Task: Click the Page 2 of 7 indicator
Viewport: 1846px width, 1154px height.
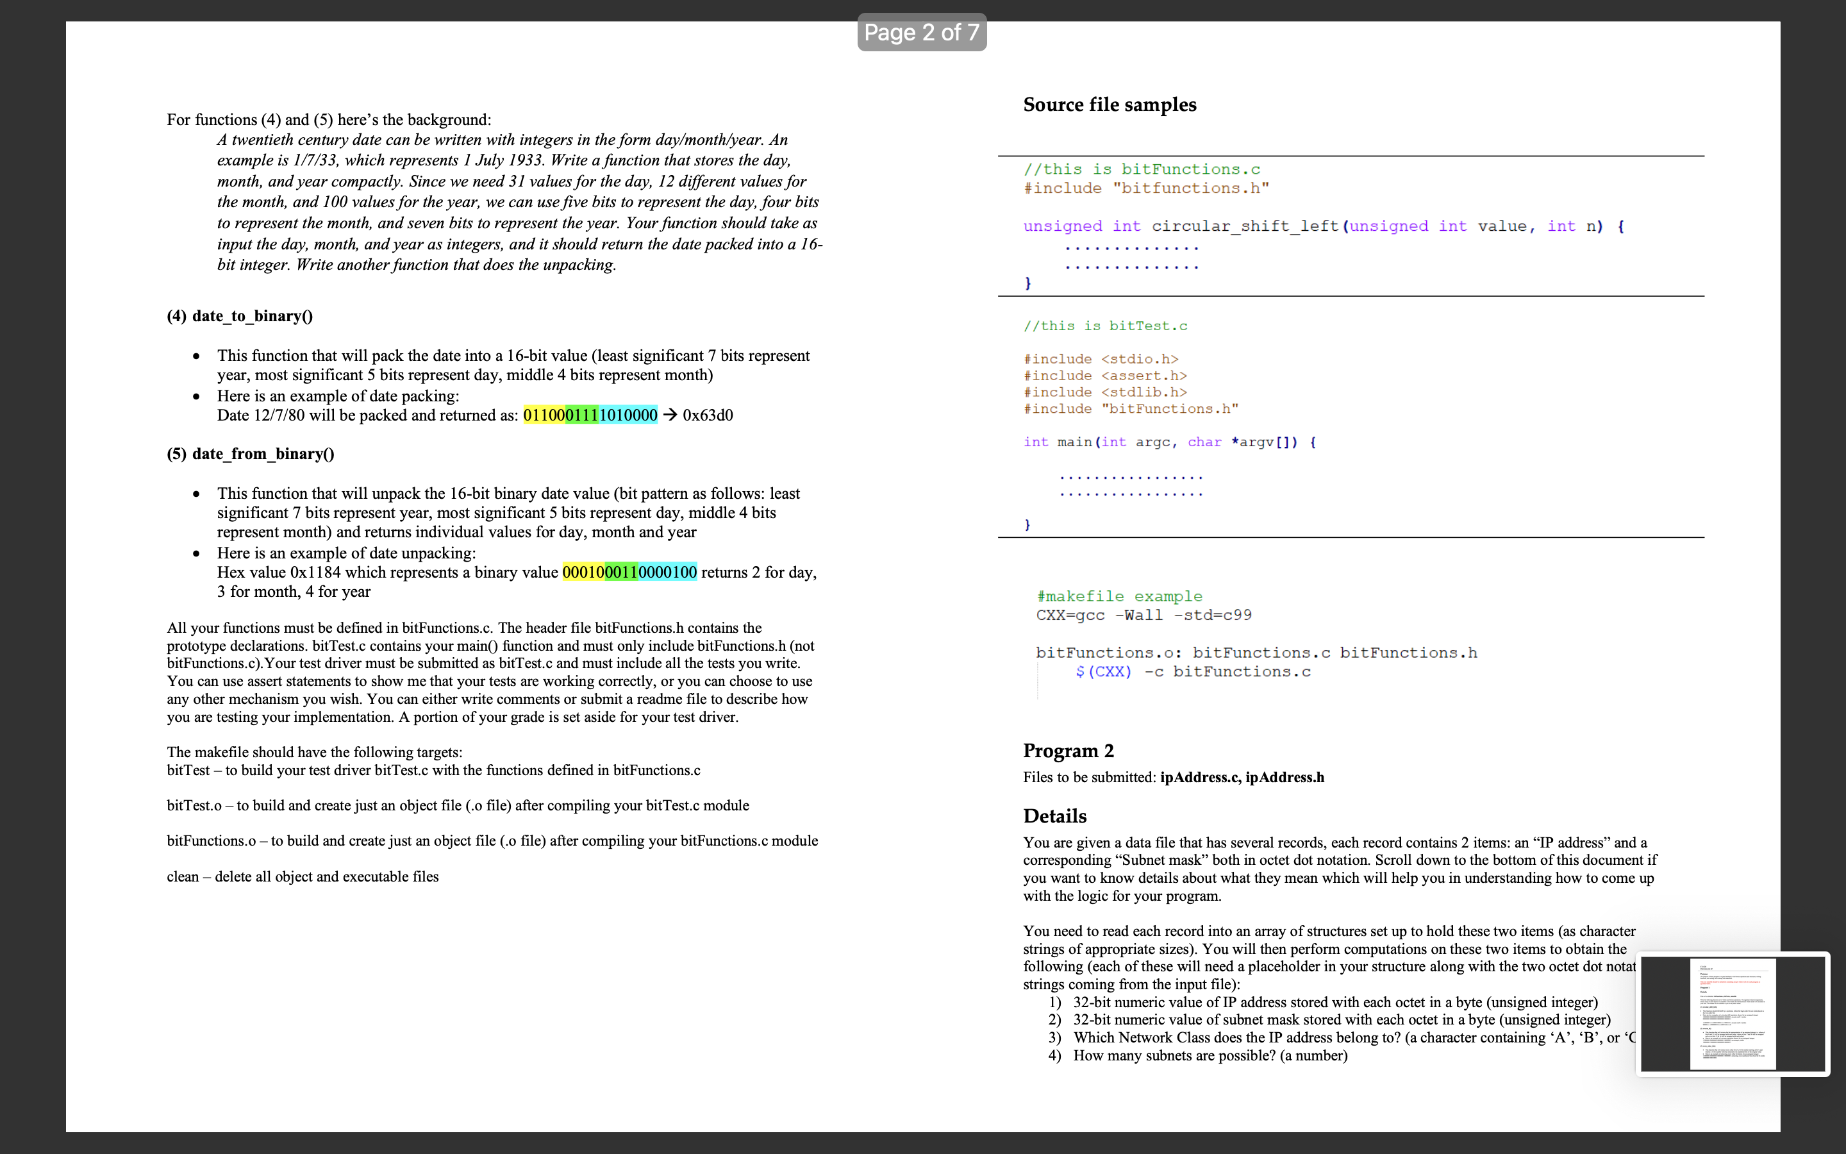Action: (x=922, y=32)
